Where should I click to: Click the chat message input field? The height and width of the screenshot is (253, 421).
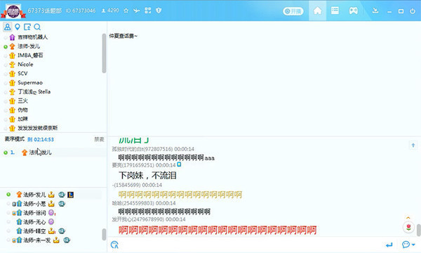coord(250,245)
